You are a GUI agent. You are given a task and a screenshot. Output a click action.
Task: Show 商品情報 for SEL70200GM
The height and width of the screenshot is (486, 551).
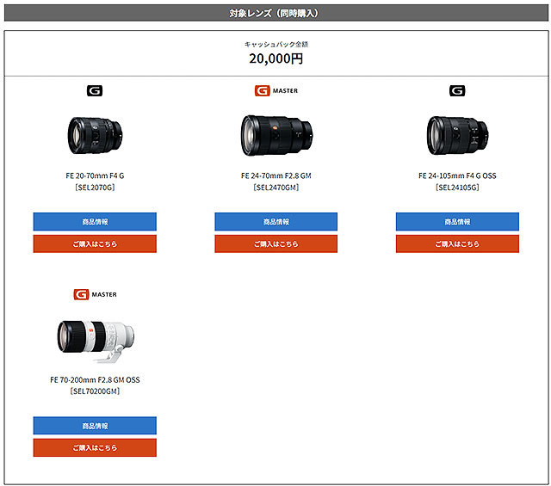pyautogui.click(x=95, y=426)
